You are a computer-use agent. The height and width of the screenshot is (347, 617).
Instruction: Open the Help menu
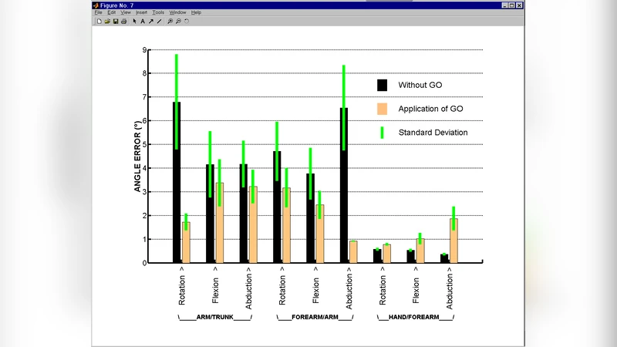point(196,12)
